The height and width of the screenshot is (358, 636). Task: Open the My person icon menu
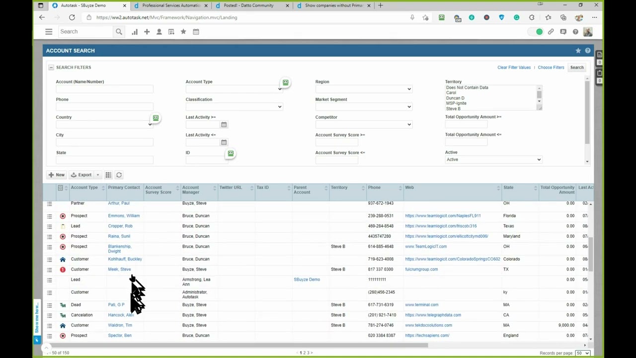(x=159, y=32)
